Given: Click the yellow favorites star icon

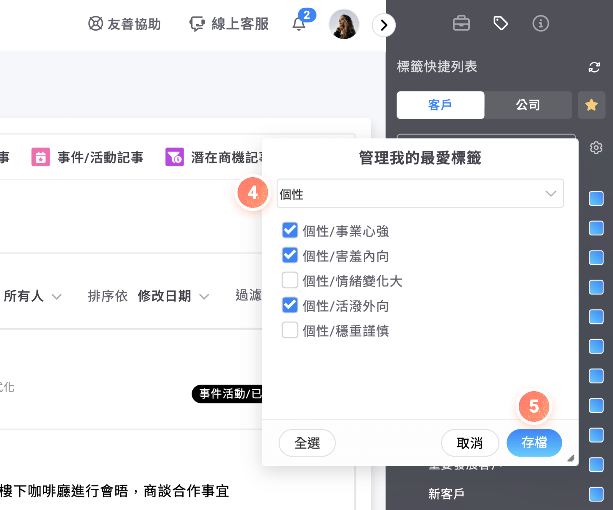Looking at the screenshot, I should tap(592, 105).
